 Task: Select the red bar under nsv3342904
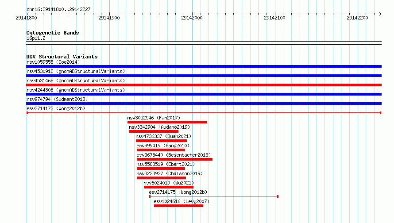154,131
